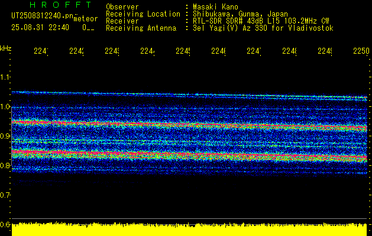This screenshot has height=236, width=372.
Task: Select 3el Yagi(V) Az 330 antenna text
Action: [263, 28]
